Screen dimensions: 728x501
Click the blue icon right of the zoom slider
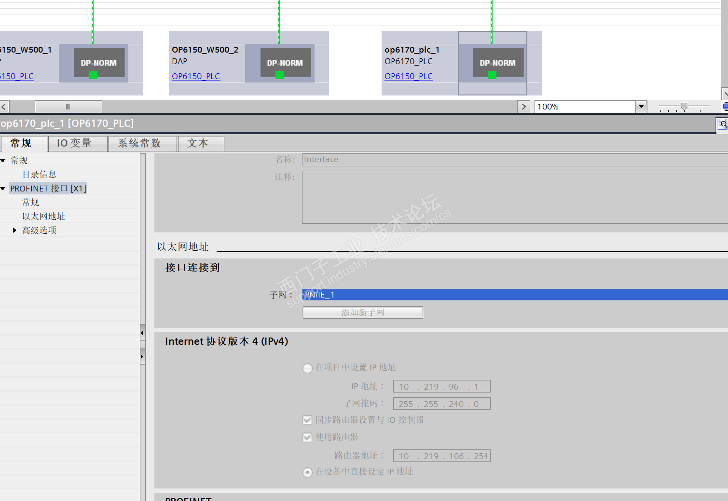point(725,107)
